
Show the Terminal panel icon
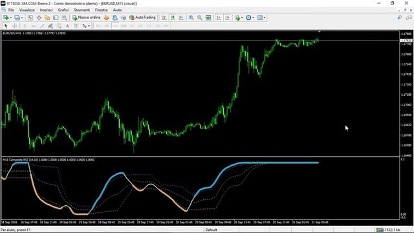(x=56, y=17)
